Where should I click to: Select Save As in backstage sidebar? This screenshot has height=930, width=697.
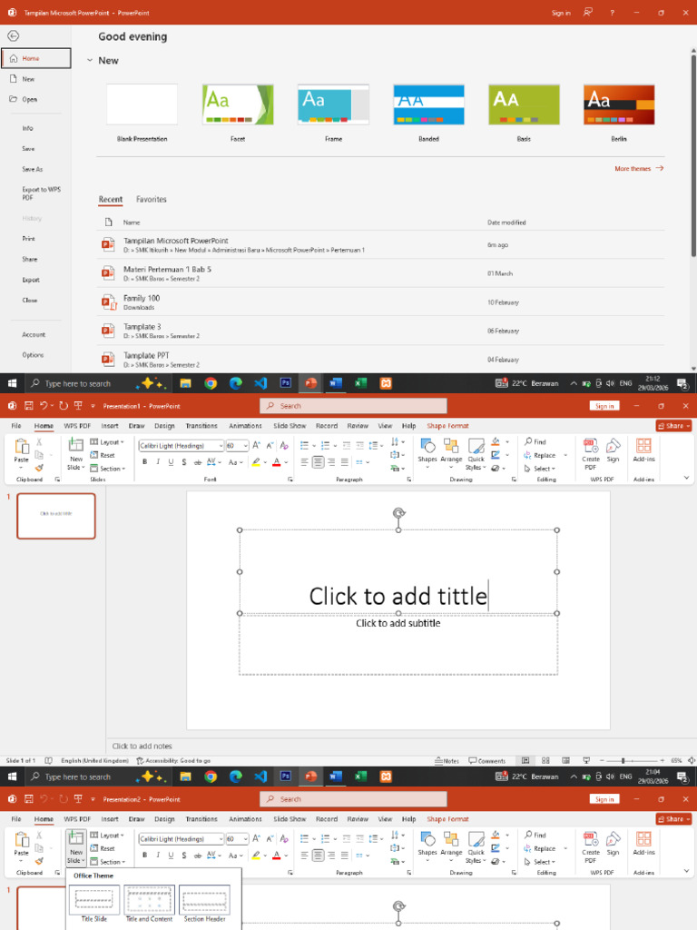(33, 169)
